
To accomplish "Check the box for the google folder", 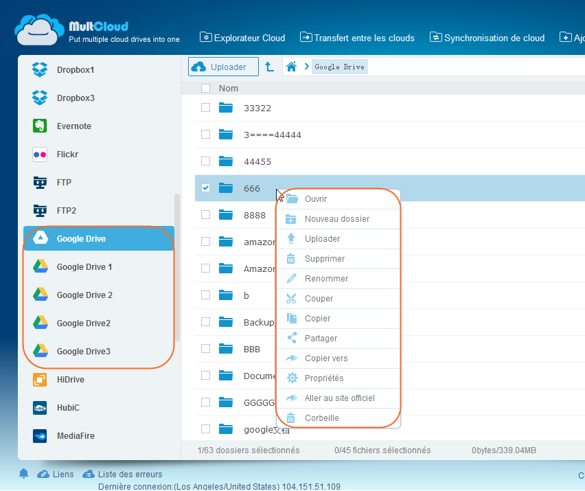I will 205,429.
